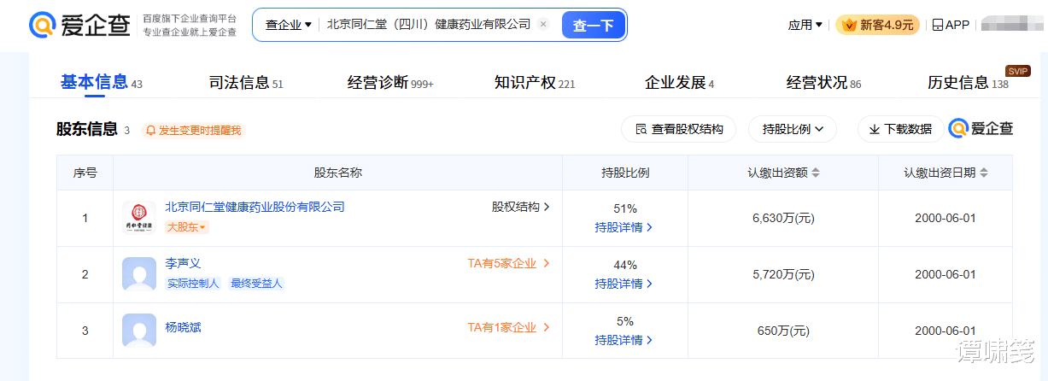Image resolution: width=1048 pixels, height=381 pixels.
Task: Click 发生变更时提醒我 alert button
Action: (194, 130)
